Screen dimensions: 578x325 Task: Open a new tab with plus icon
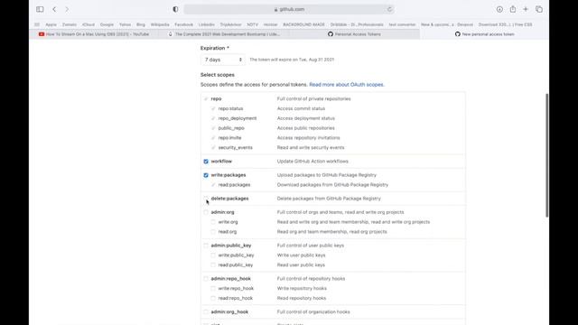tap(526, 9)
